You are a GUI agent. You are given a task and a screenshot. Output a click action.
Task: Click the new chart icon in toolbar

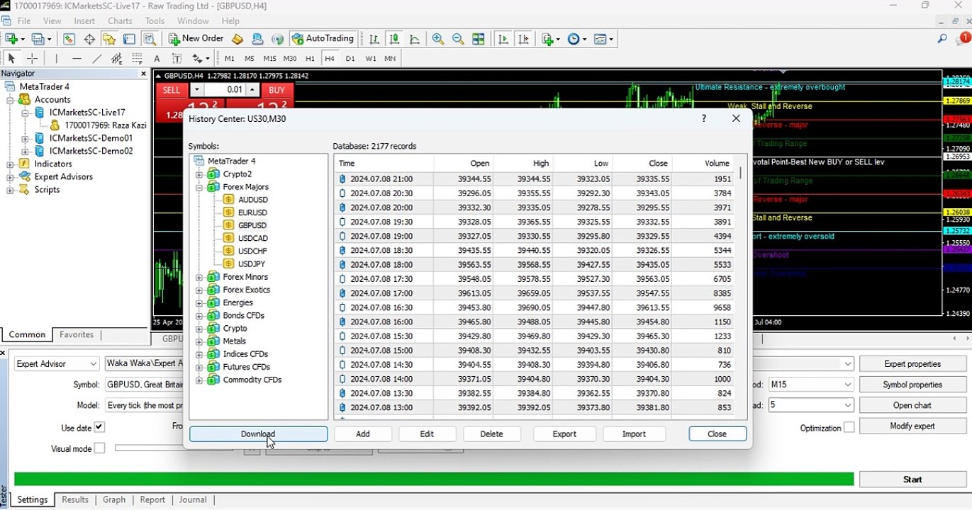tap(14, 39)
